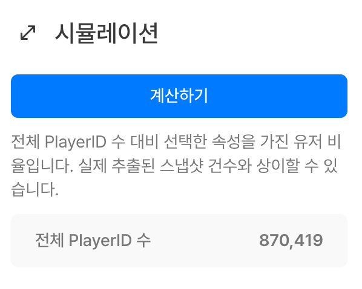This screenshot has height=289, width=362.
Task: Click the text 실제 추출된 스냅샷 건수와
Action: click(x=165, y=166)
